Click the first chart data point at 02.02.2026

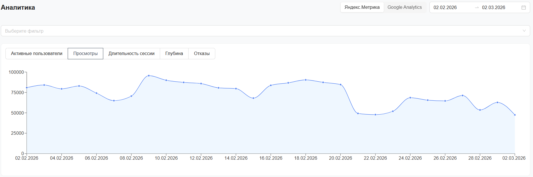point(27,88)
